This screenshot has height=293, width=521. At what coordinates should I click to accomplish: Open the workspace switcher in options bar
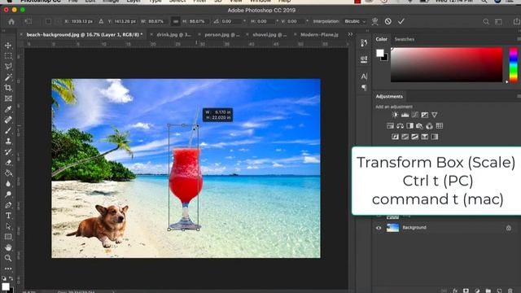498,22
